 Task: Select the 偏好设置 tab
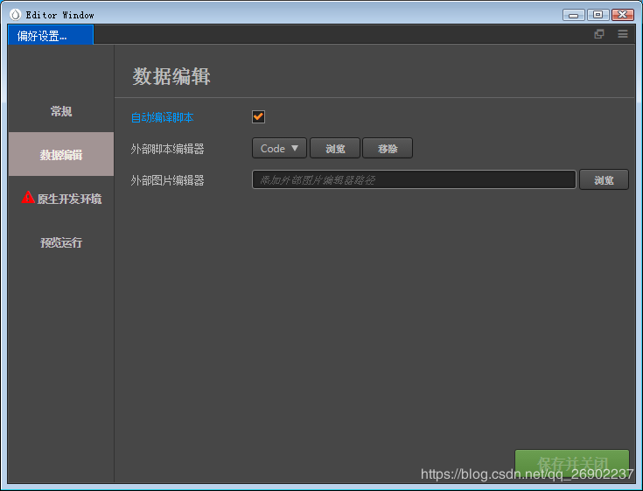[x=51, y=35]
